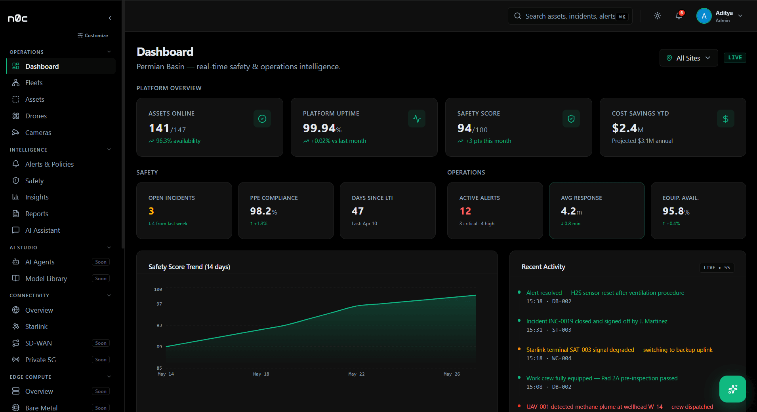Click the green LIVE badge
The height and width of the screenshot is (412, 757).
click(735, 57)
